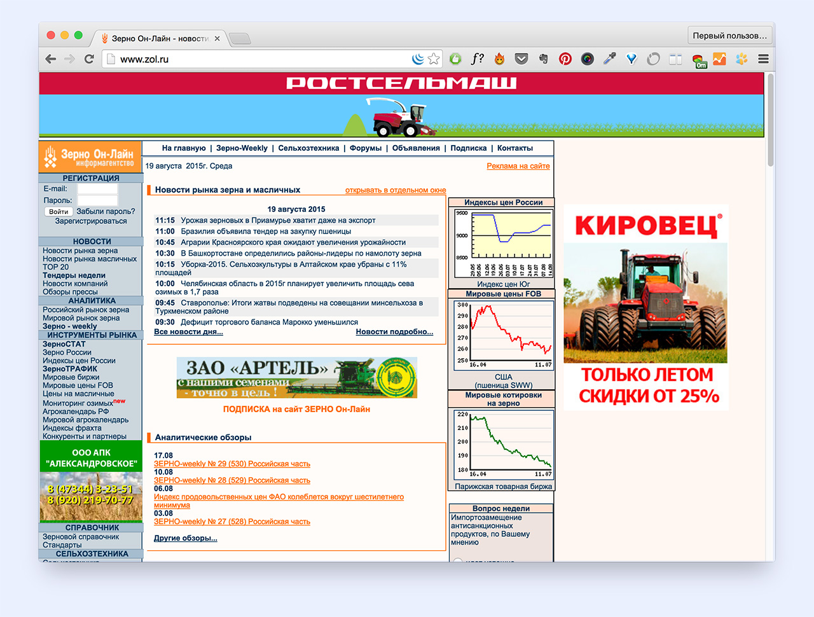Open Зерновой справочник in the sidebar
This screenshot has width=814, height=617.
pyautogui.click(x=81, y=537)
